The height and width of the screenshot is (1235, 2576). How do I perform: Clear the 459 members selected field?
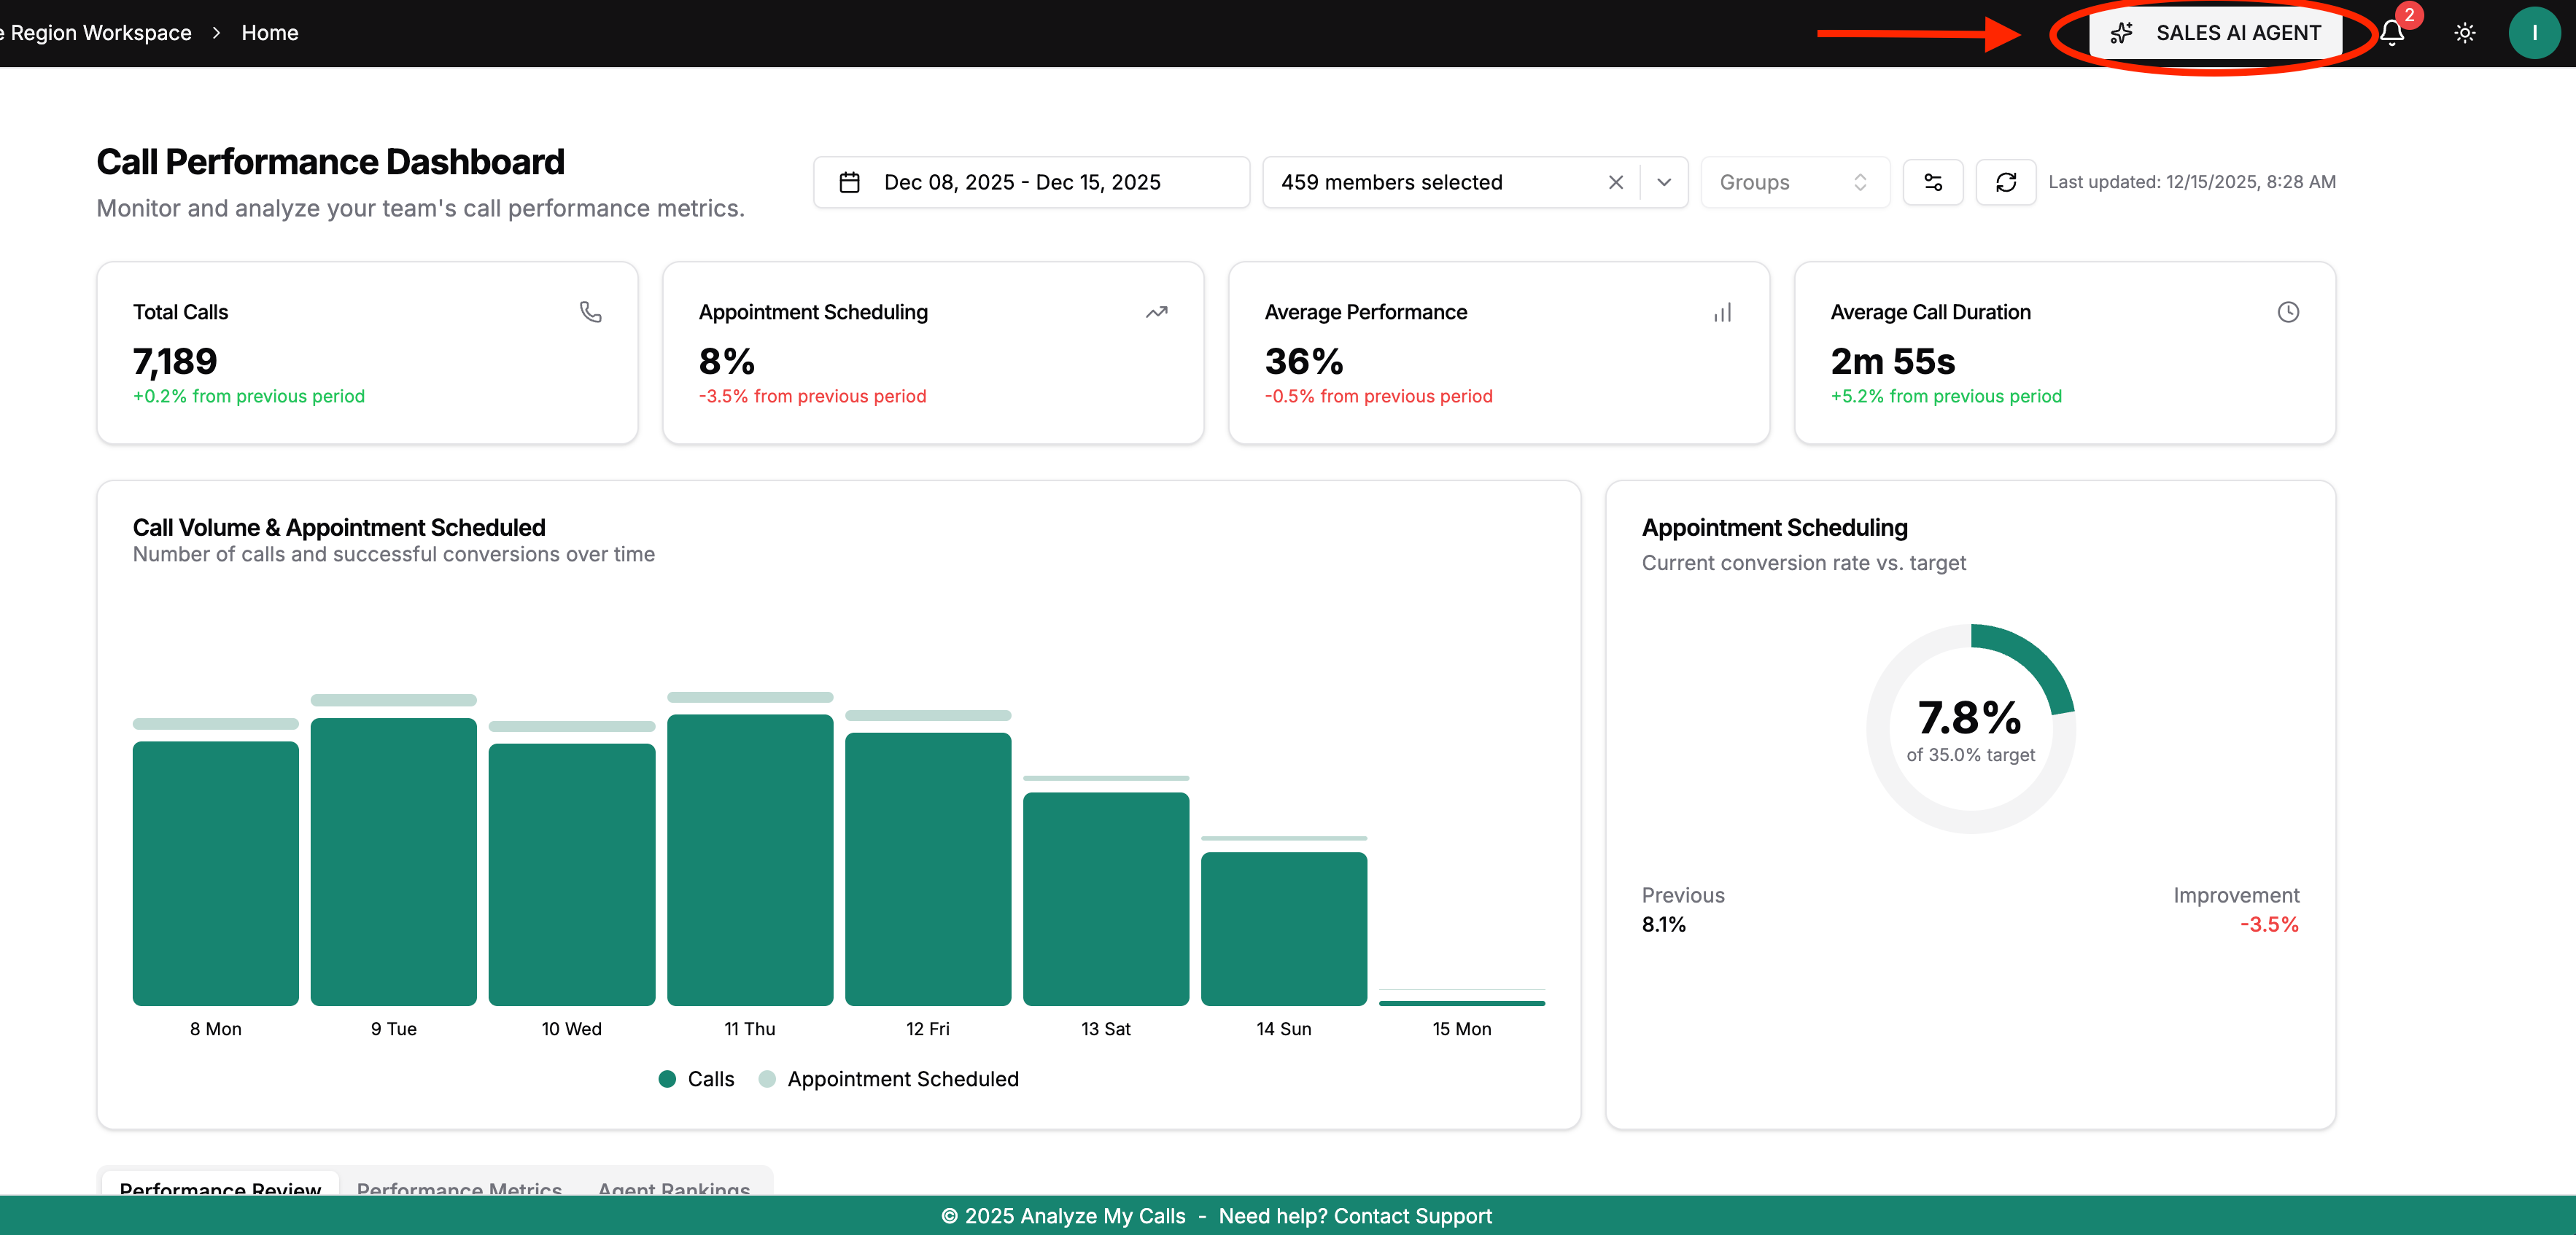pyautogui.click(x=1615, y=182)
